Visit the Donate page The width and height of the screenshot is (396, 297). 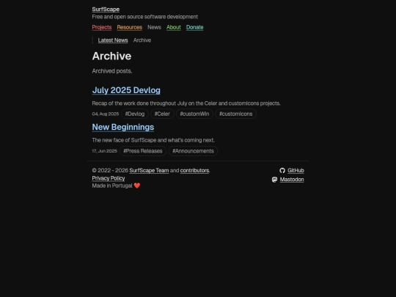(x=195, y=27)
